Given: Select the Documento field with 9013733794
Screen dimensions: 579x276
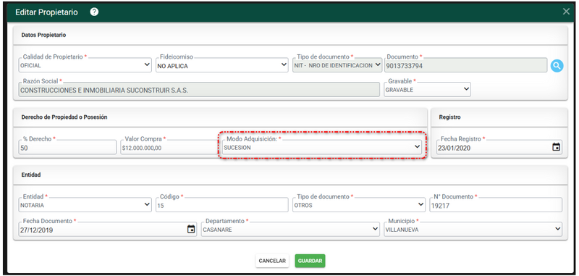Looking at the screenshot, I should click(x=465, y=65).
